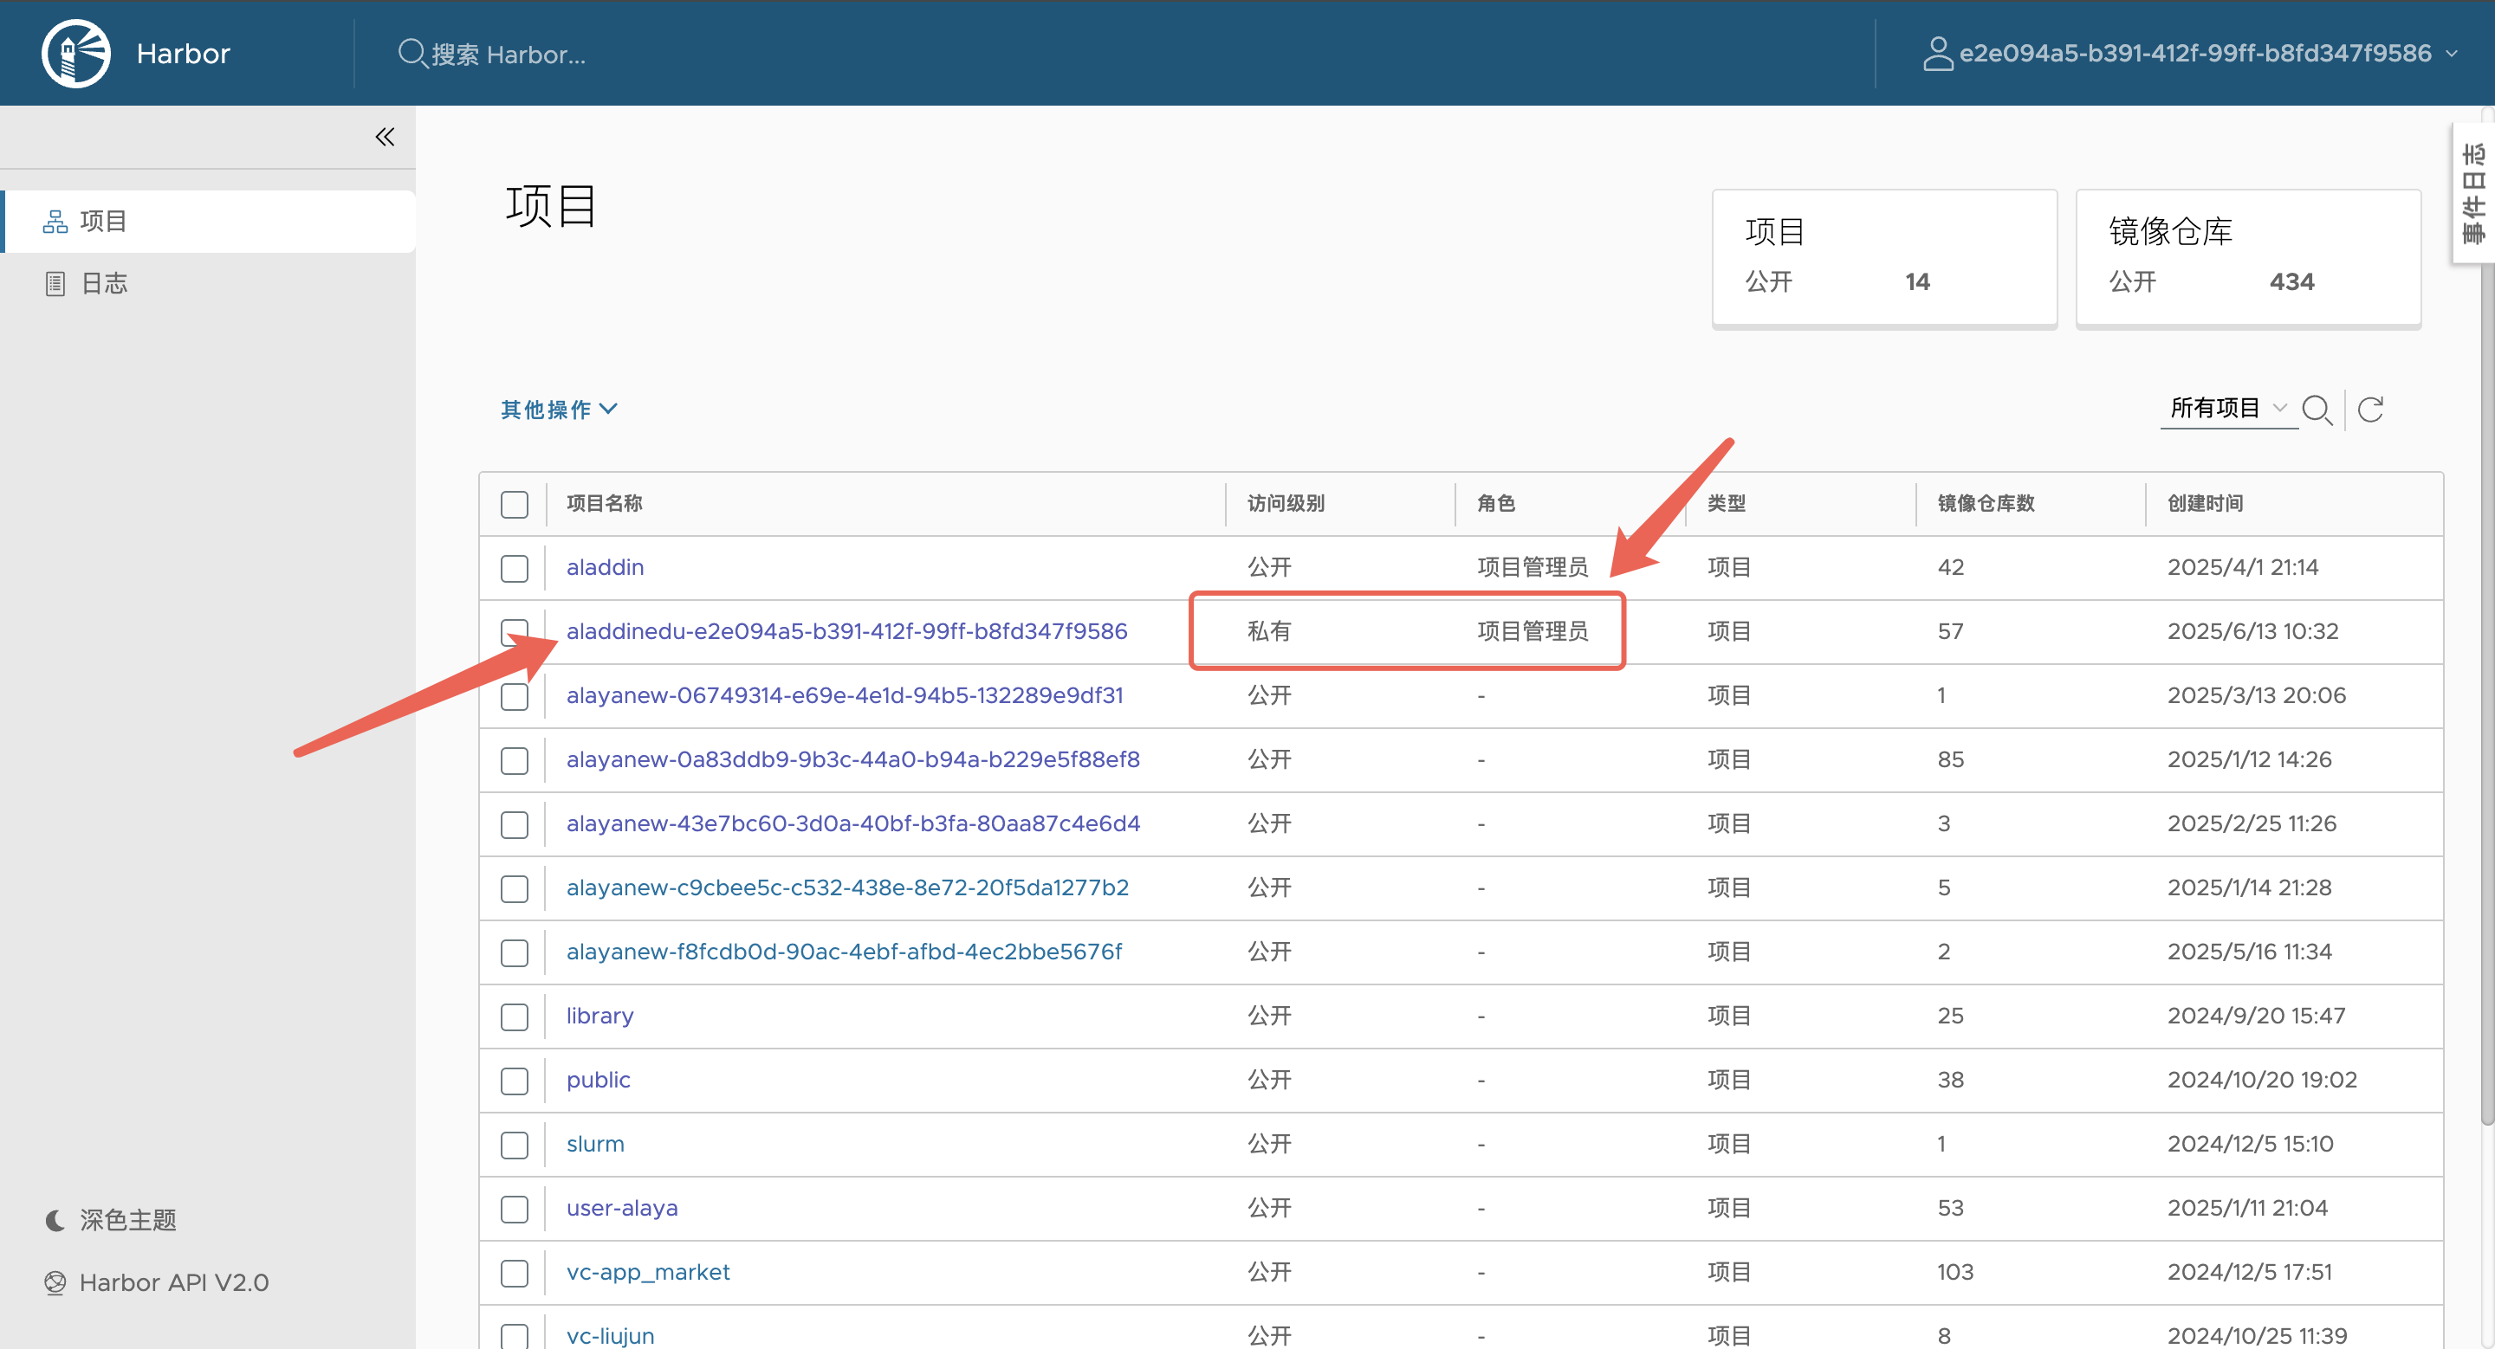Tick the library project checkbox

[515, 1017]
